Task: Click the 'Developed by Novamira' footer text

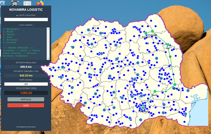Action: [26, 127]
